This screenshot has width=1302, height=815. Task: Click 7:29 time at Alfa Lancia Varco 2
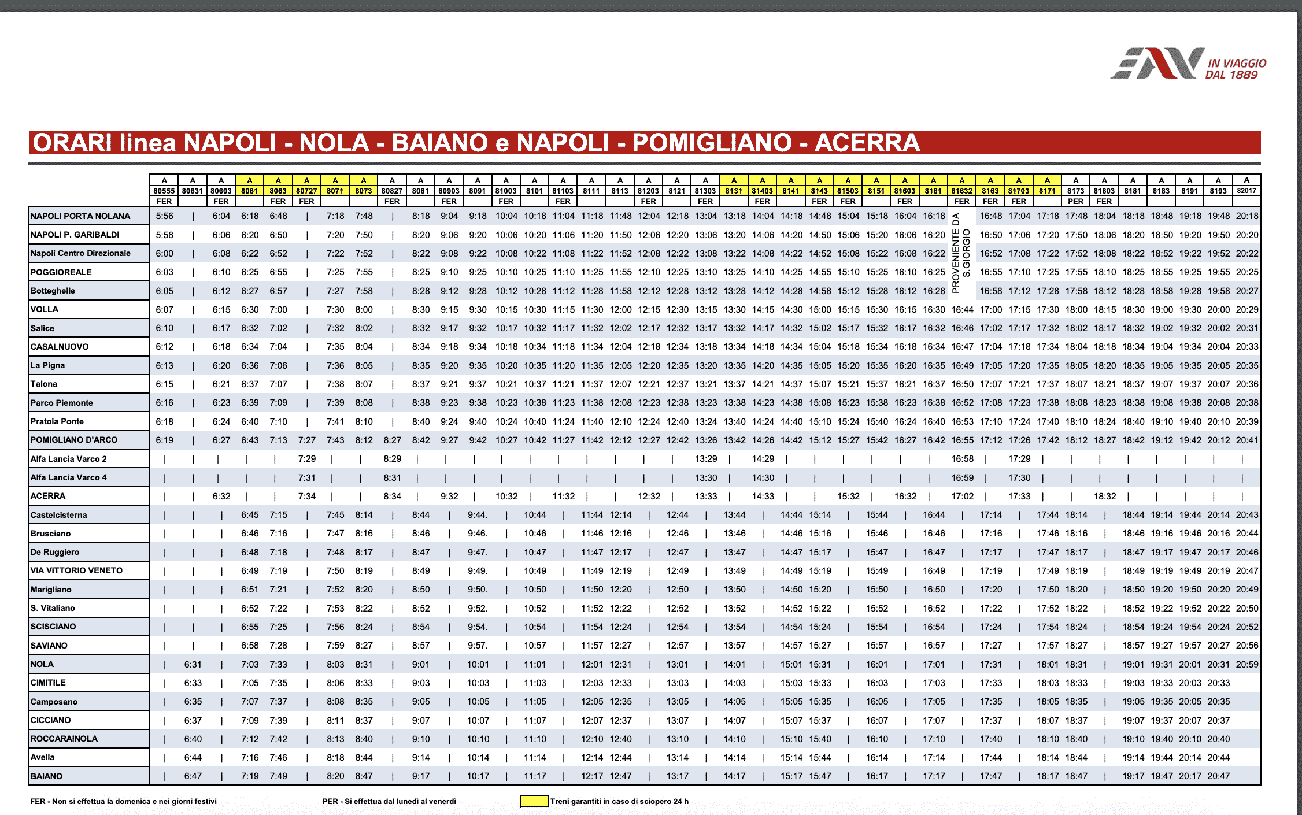pyautogui.click(x=307, y=459)
